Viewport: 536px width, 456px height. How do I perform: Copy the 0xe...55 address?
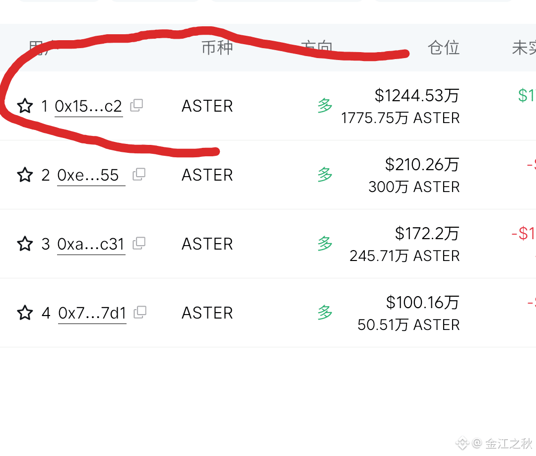click(139, 174)
